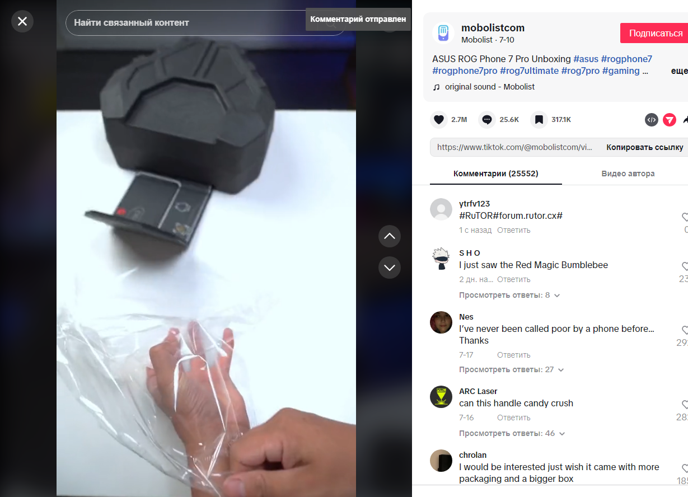
Task: Open chrolan commenter avatar
Action: [441, 461]
